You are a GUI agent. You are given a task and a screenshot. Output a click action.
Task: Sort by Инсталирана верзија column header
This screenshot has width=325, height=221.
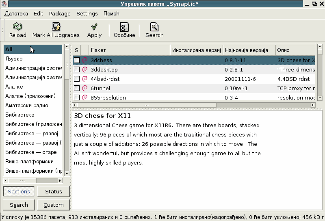coord(197,50)
